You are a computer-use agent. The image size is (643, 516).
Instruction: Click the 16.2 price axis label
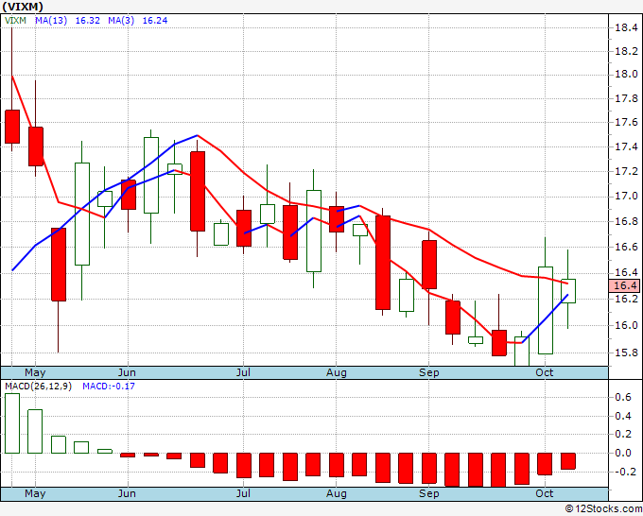(x=626, y=299)
